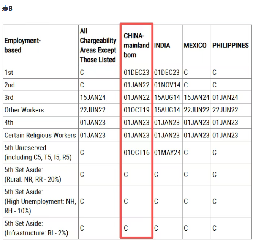
Task: Click the Employment-based column header
Action: tap(22, 45)
